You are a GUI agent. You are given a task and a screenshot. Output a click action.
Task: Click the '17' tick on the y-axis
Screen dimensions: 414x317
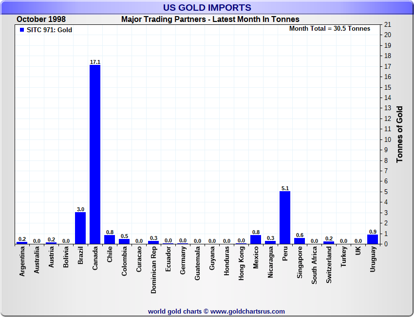click(388, 66)
